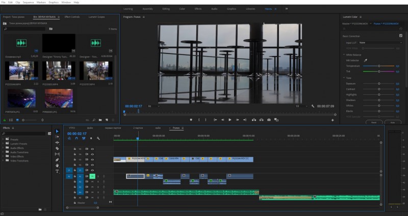Toggle the timeline snap magnet icon
The image size is (408, 216).
pyautogui.click(x=76, y=139)
